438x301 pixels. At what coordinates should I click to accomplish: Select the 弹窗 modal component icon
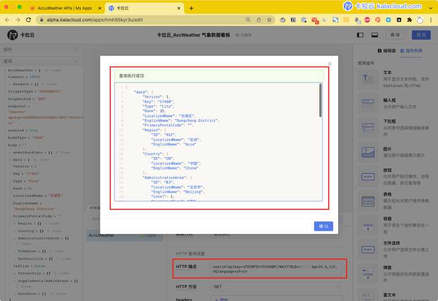[368, 274]
